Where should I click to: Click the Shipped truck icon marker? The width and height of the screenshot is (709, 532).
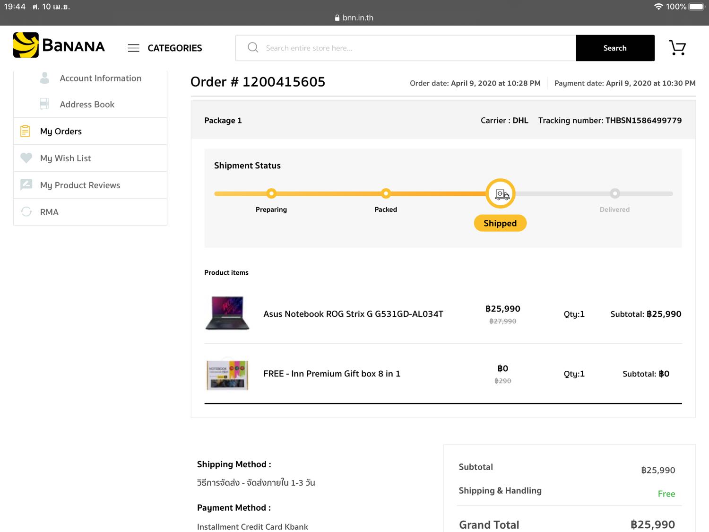(x=501, y=193)
